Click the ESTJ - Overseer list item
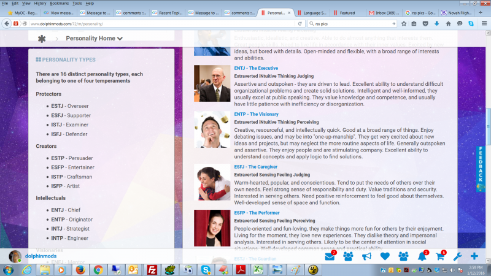The image size is (491, 276). 70,106
